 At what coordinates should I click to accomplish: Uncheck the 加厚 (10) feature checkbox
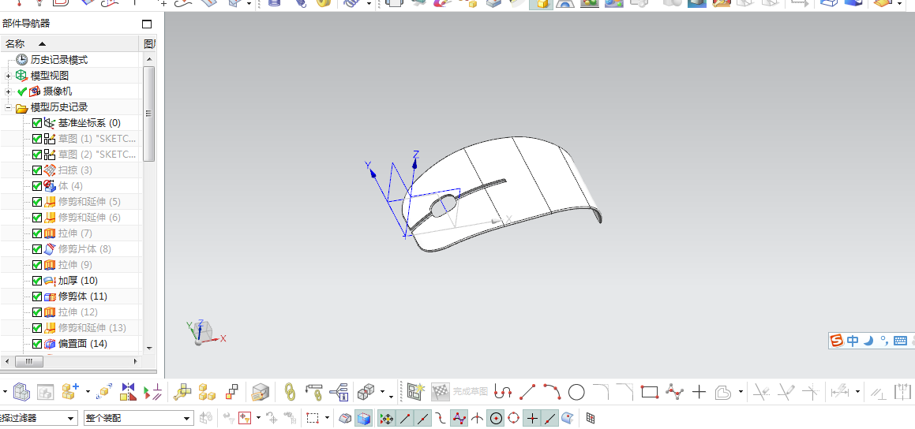[x=37, y=281]
